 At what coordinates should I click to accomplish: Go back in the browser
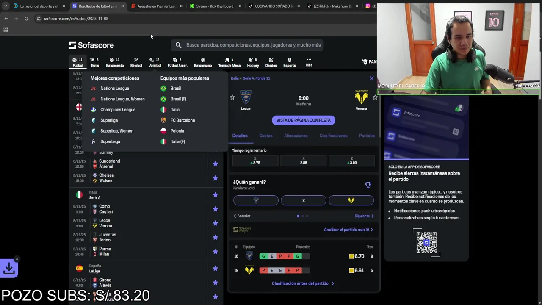tap(6, 19)
